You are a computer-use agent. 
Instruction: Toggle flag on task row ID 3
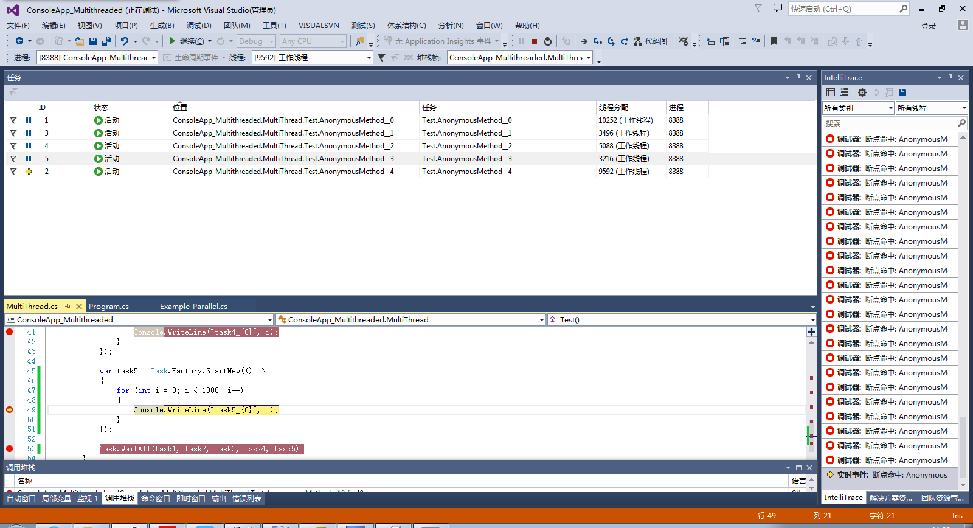[13, 133]
